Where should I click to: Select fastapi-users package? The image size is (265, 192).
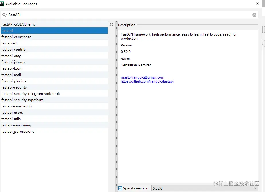coord(54,112)
